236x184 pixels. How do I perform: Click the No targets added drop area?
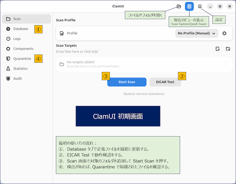(x=144, y=65)
